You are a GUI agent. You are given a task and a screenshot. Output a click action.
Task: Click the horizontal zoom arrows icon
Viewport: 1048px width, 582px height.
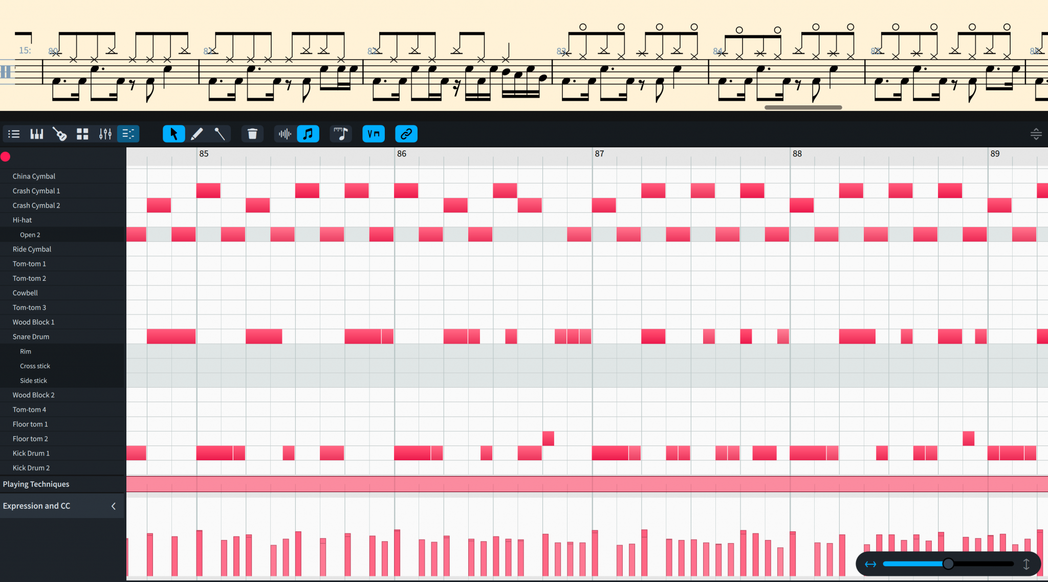pyautogui.click(x=870, y=564)
